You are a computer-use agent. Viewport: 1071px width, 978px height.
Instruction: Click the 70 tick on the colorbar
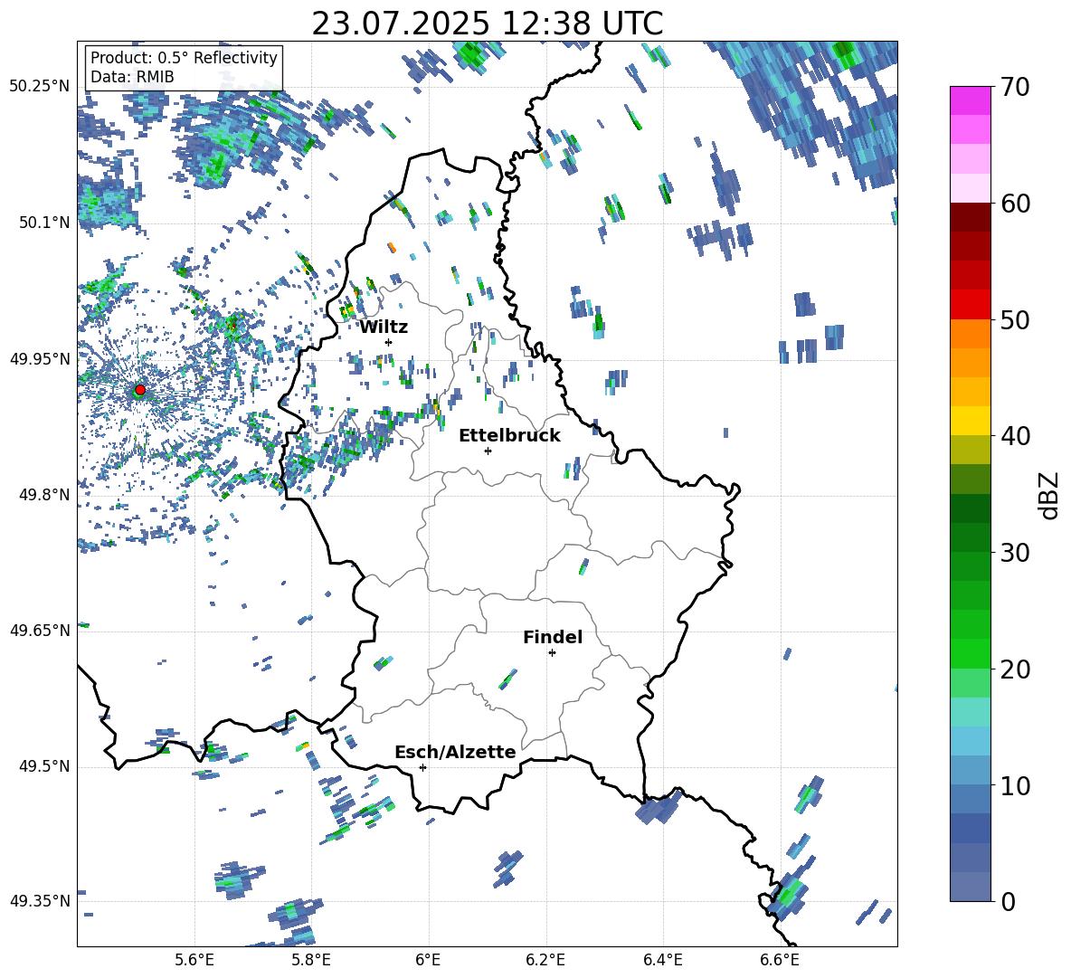[1014, 88]
